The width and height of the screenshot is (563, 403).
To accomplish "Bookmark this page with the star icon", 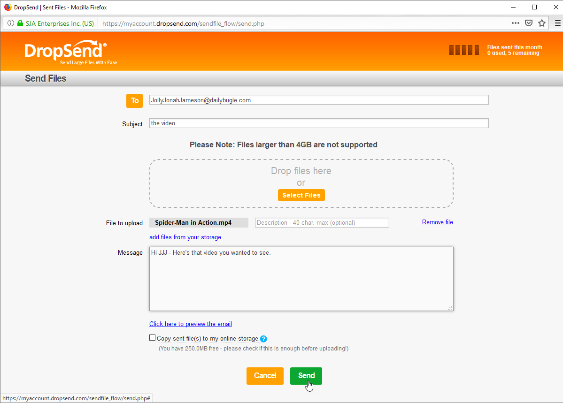I will [542, 23].
